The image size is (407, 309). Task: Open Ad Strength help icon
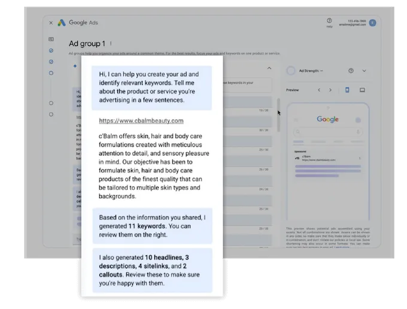351,71
